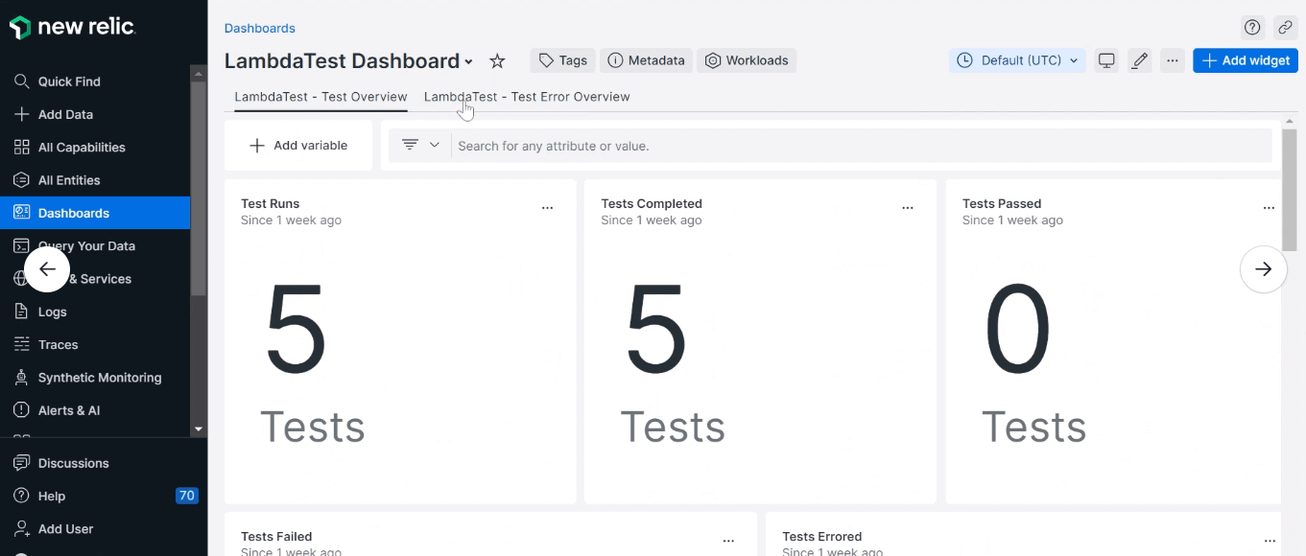Click the previous slide left arrow
The image size is (1306, 556).
tap(47, 269)
